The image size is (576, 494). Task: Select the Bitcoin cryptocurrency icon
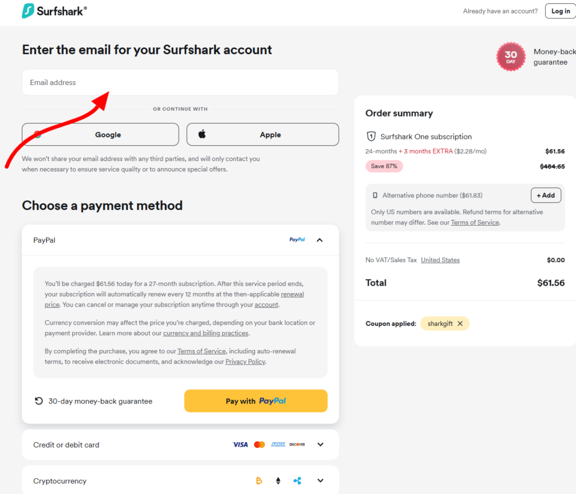click(259, 480)
